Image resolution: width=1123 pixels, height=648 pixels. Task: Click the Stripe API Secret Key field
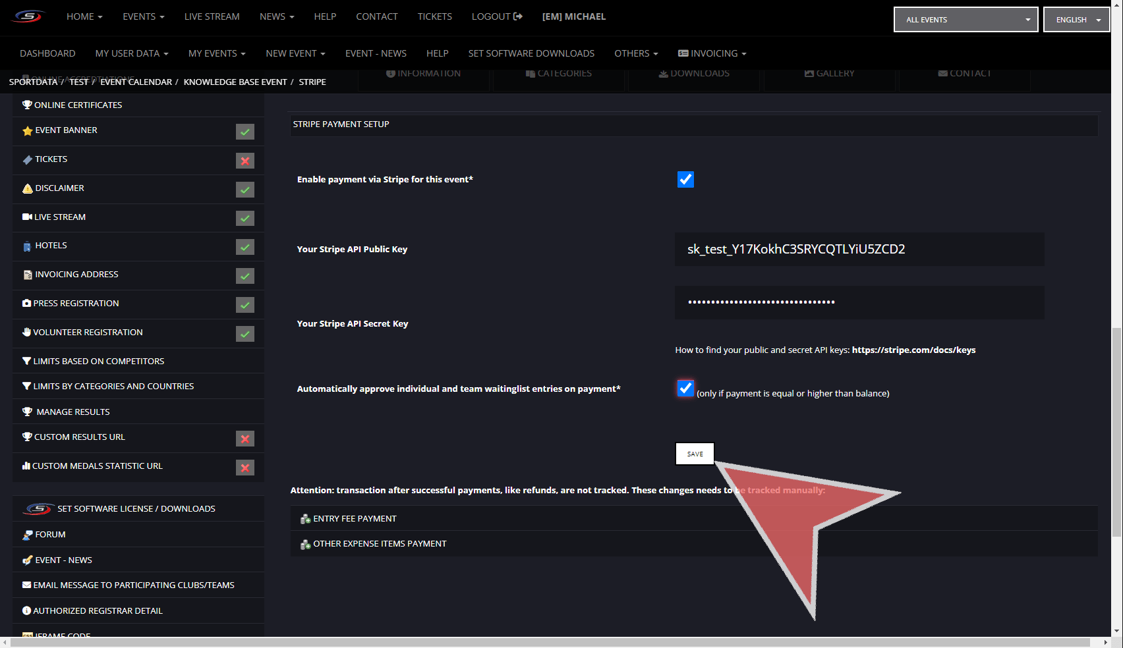(x=859, y=302)
